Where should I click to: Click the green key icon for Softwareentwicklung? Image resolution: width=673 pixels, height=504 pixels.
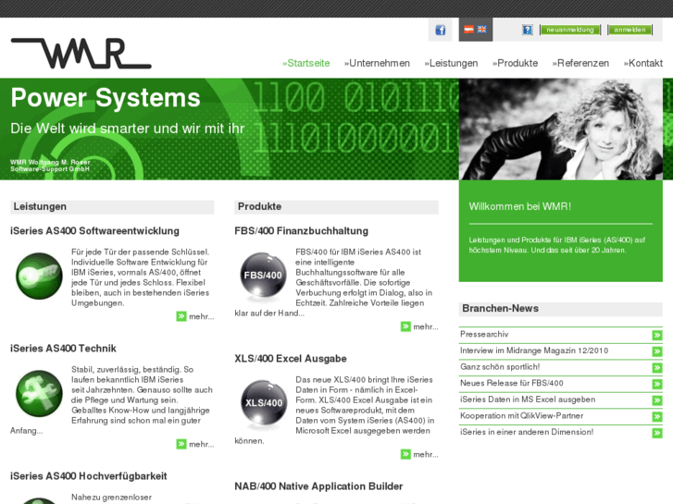click(x=39, y=276)
